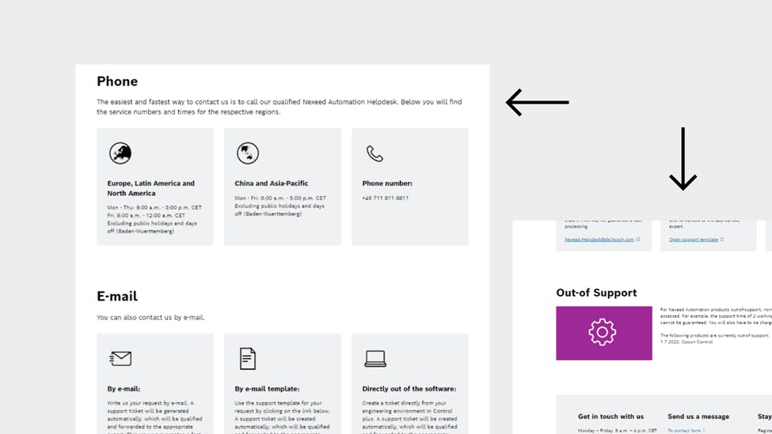Open the To contact form link
Viewport: 772px width, 434px height.
(x=684, y=431)
